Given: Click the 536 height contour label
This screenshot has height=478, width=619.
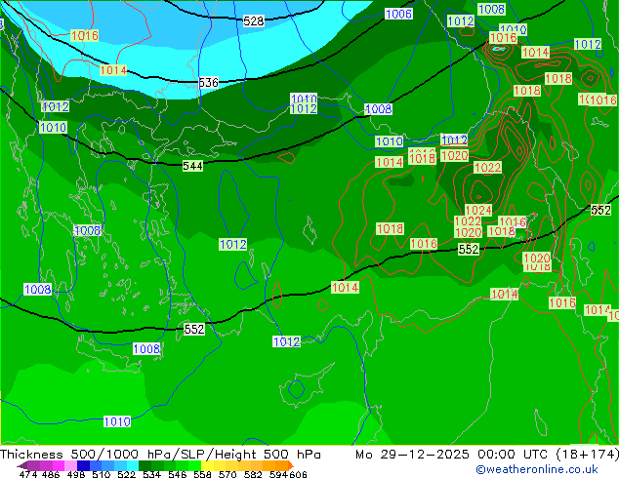Looking at the screenshot, I should (208, 82).
